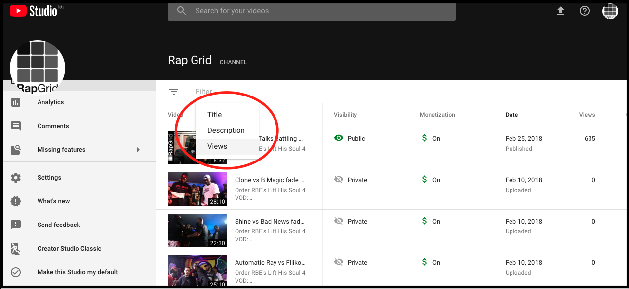Click the Automatic Ray vs Fliiko thumbnail
The height and width of the screenshot is (289, 629).
coord(197,271)
